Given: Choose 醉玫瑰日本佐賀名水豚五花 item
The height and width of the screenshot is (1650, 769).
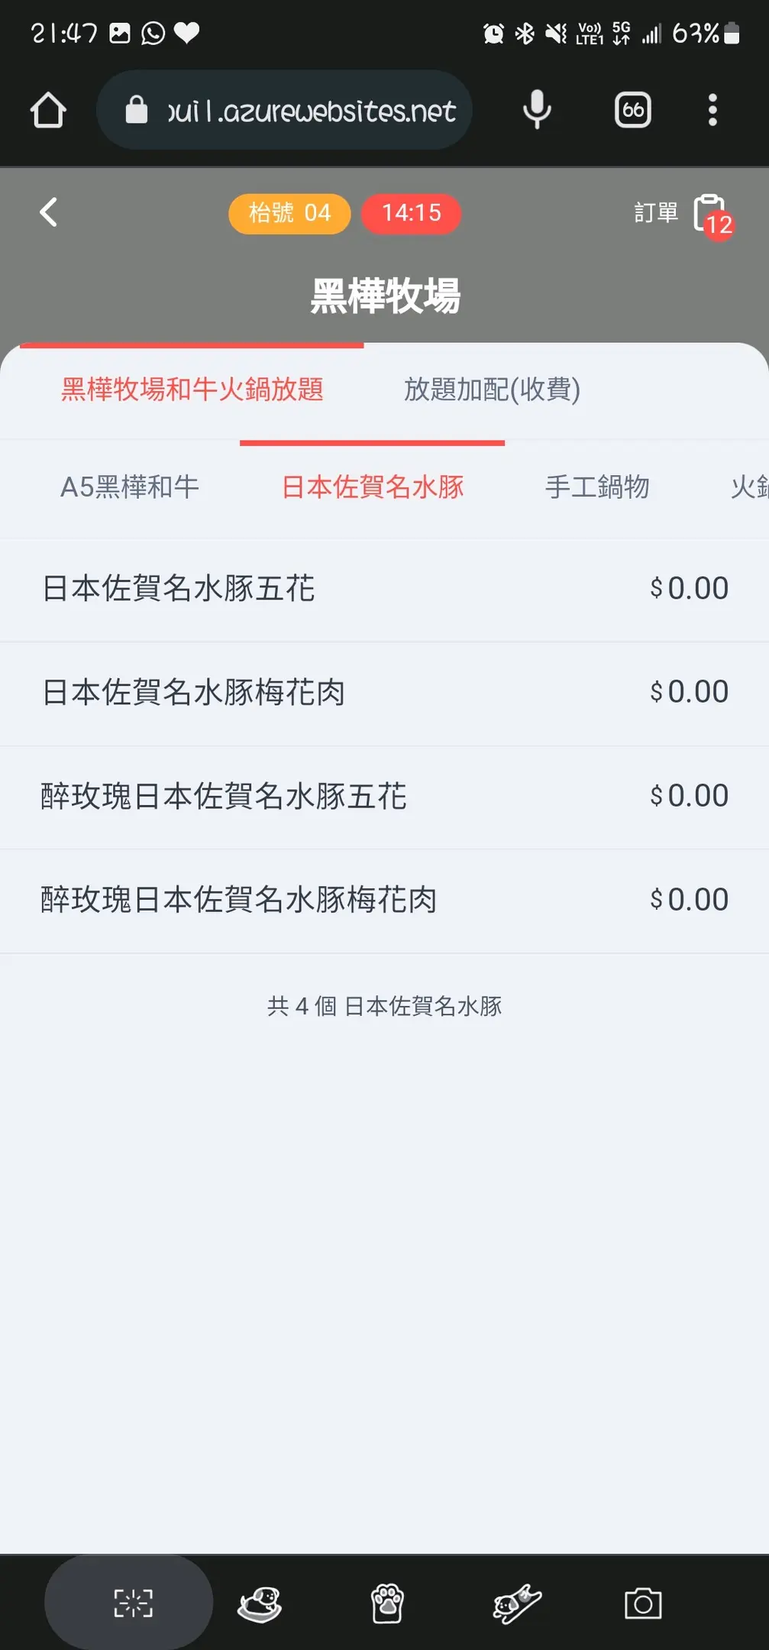Looking at the screenshot, I should [x=384, y=796].
